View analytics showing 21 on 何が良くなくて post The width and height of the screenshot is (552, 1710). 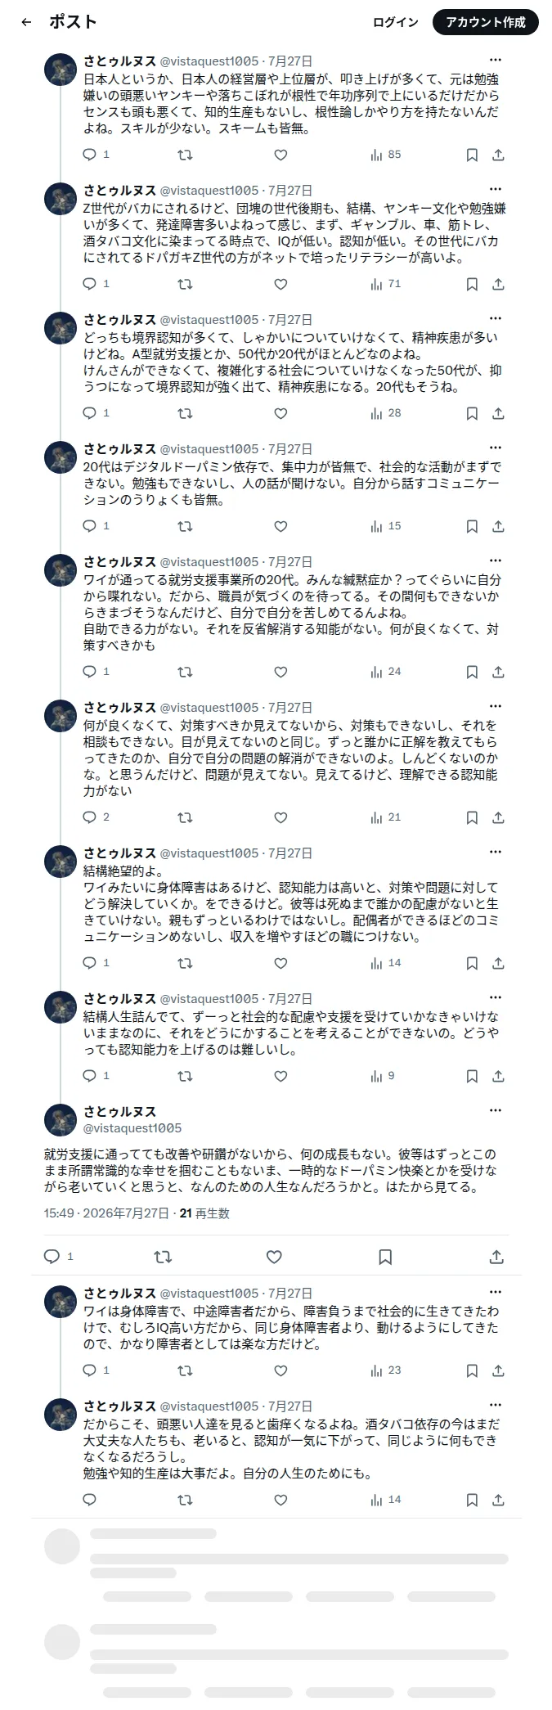pos(386,817)
